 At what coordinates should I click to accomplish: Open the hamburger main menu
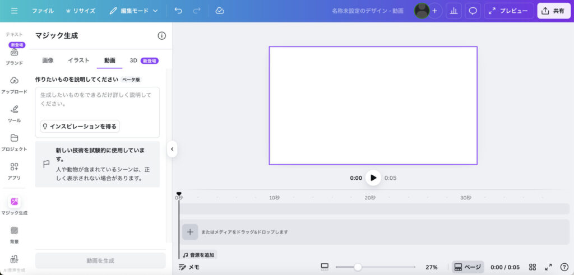14,11
